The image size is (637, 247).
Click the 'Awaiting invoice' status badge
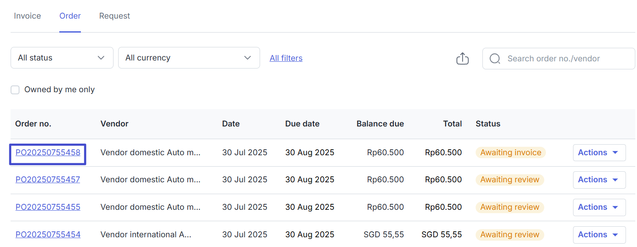coord(510,153)
